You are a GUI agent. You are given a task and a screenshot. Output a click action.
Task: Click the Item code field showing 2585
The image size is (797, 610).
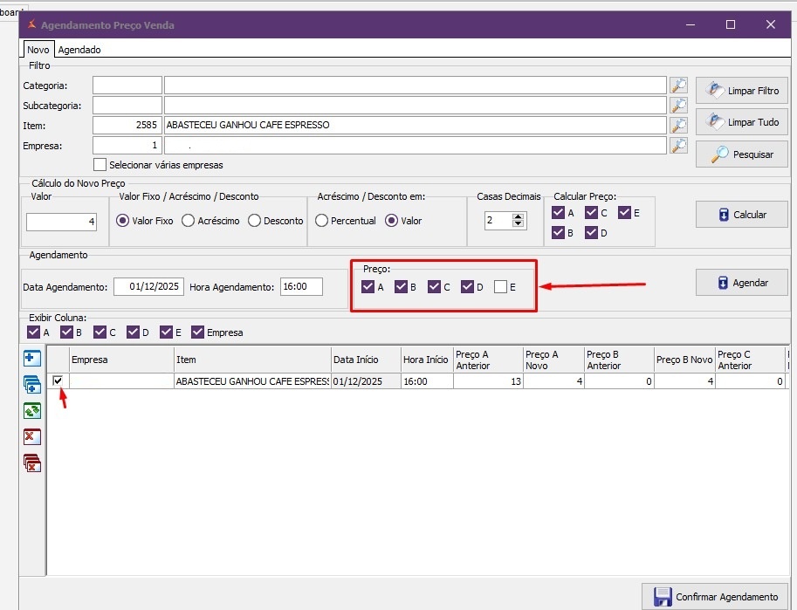pos(127,125)
